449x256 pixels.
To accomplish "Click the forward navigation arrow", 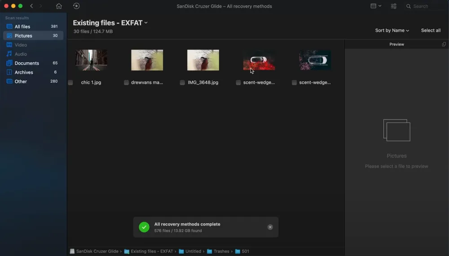I will pos(40,6).
